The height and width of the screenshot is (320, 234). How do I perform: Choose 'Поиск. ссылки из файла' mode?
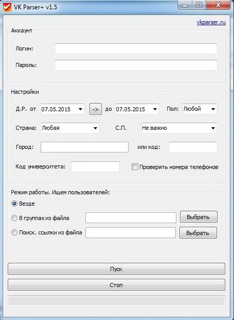[x=14, y=232]
